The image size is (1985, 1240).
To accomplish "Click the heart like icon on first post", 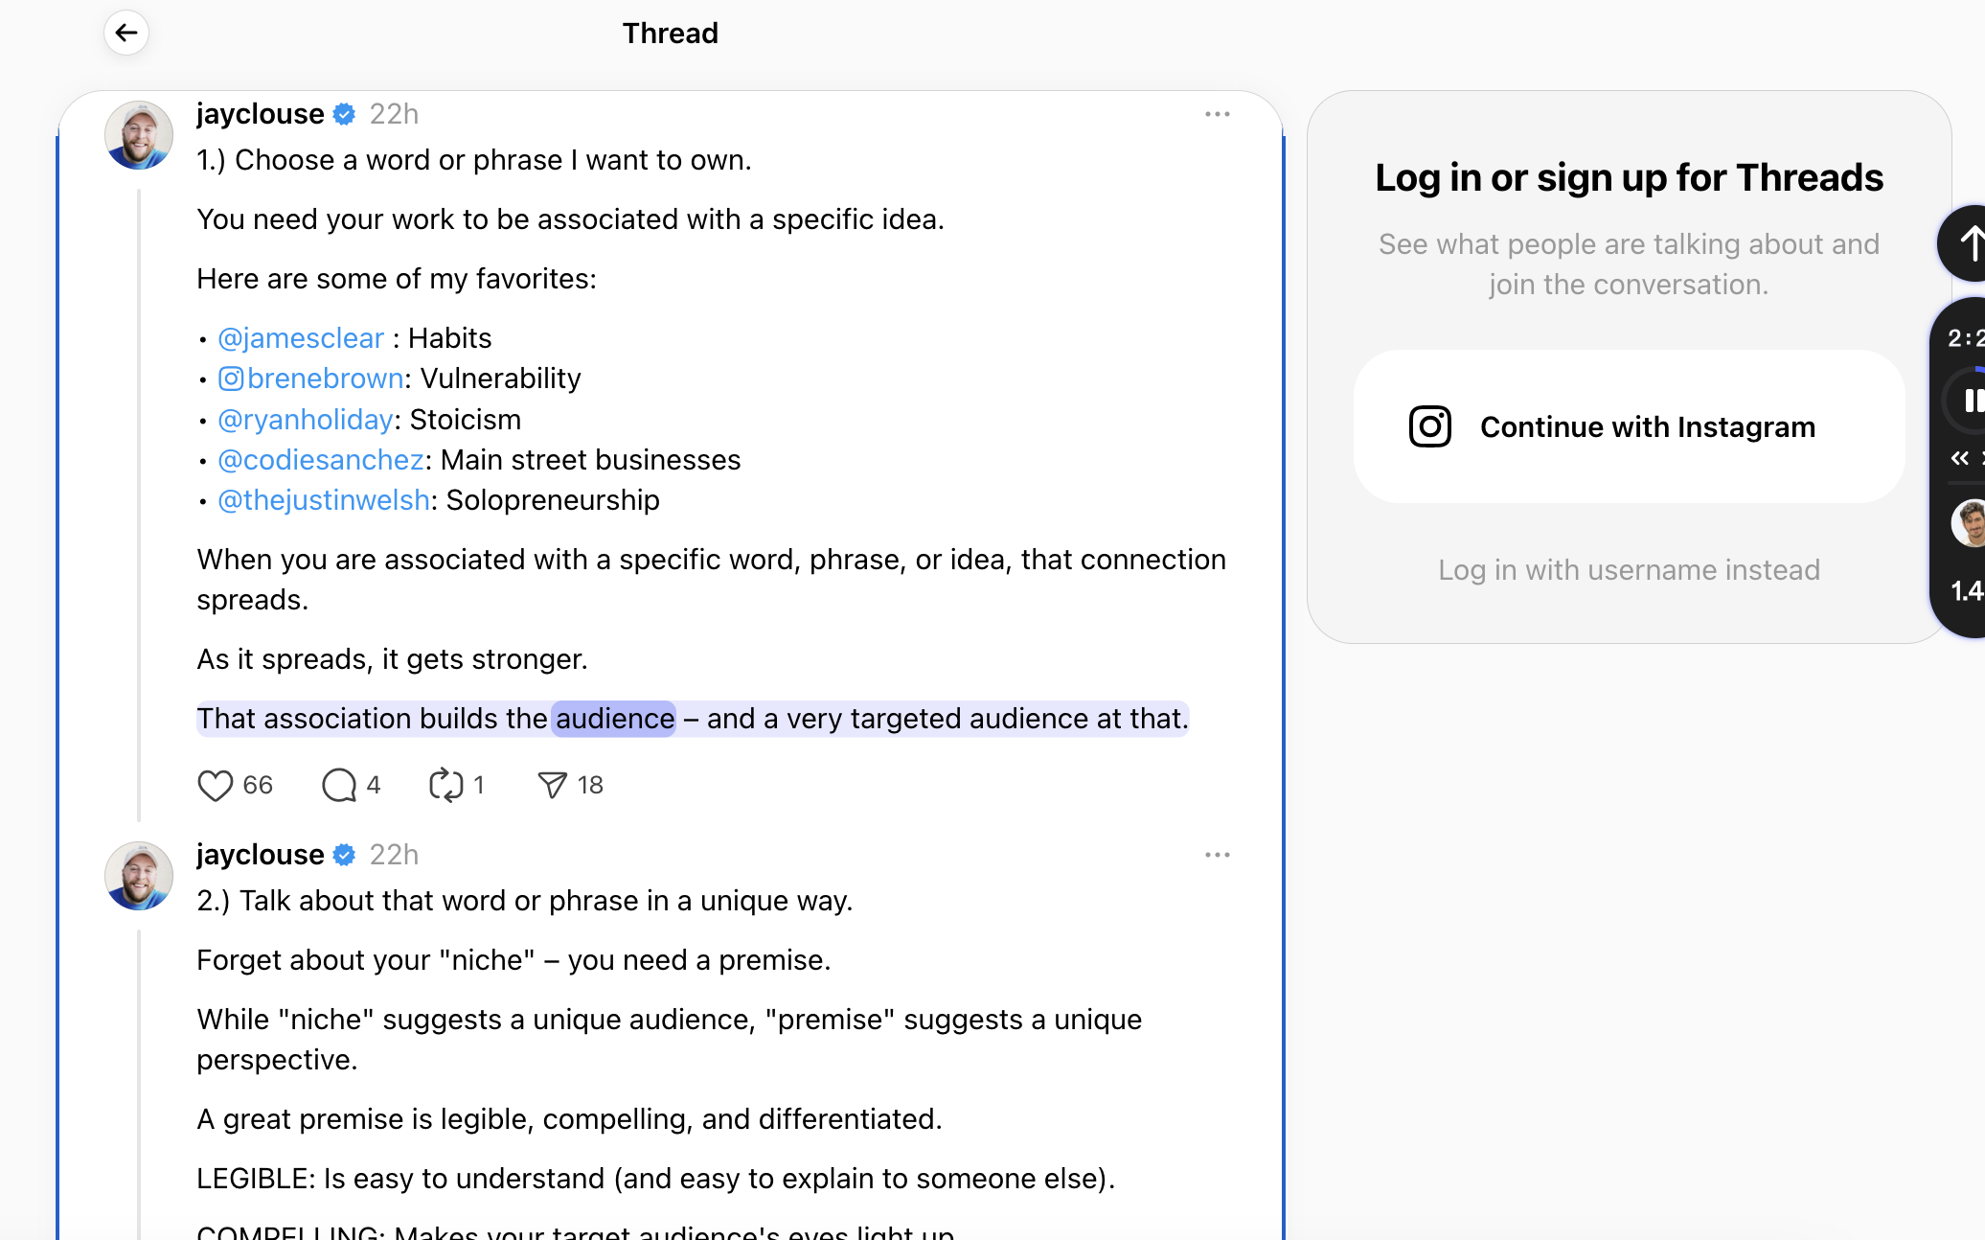I will 215,784.
